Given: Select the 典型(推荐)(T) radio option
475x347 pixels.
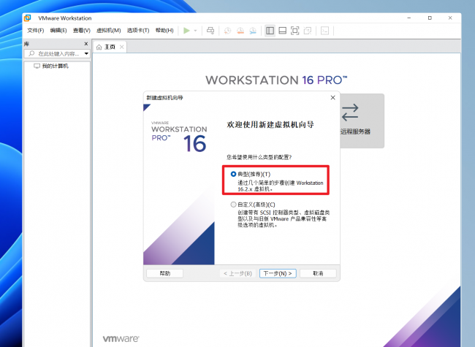Looking at the screenshot, I should 233,174.
